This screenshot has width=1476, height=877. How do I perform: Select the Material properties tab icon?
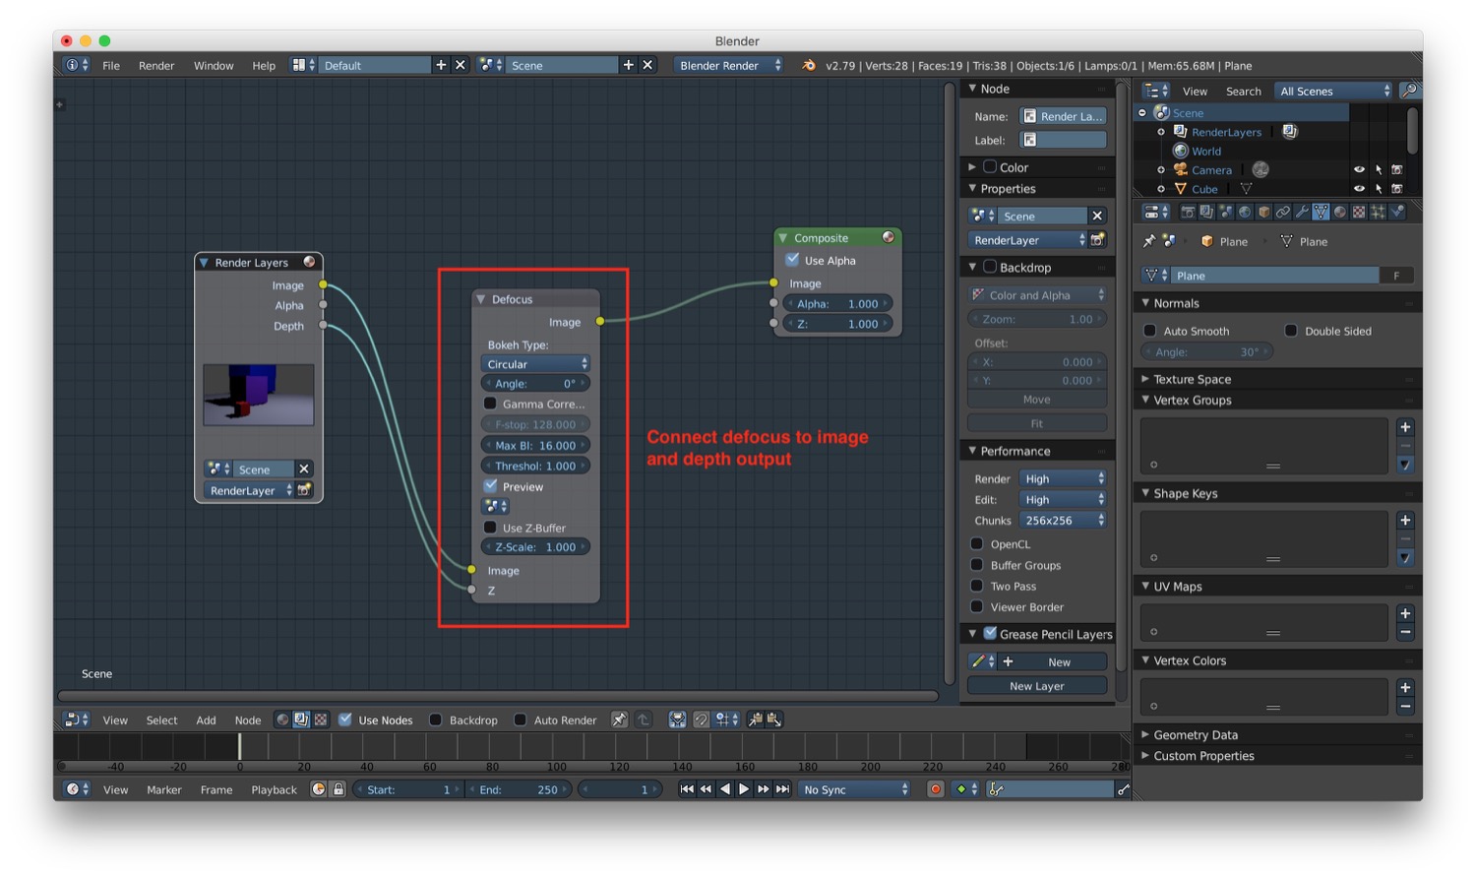(1340, 212)
